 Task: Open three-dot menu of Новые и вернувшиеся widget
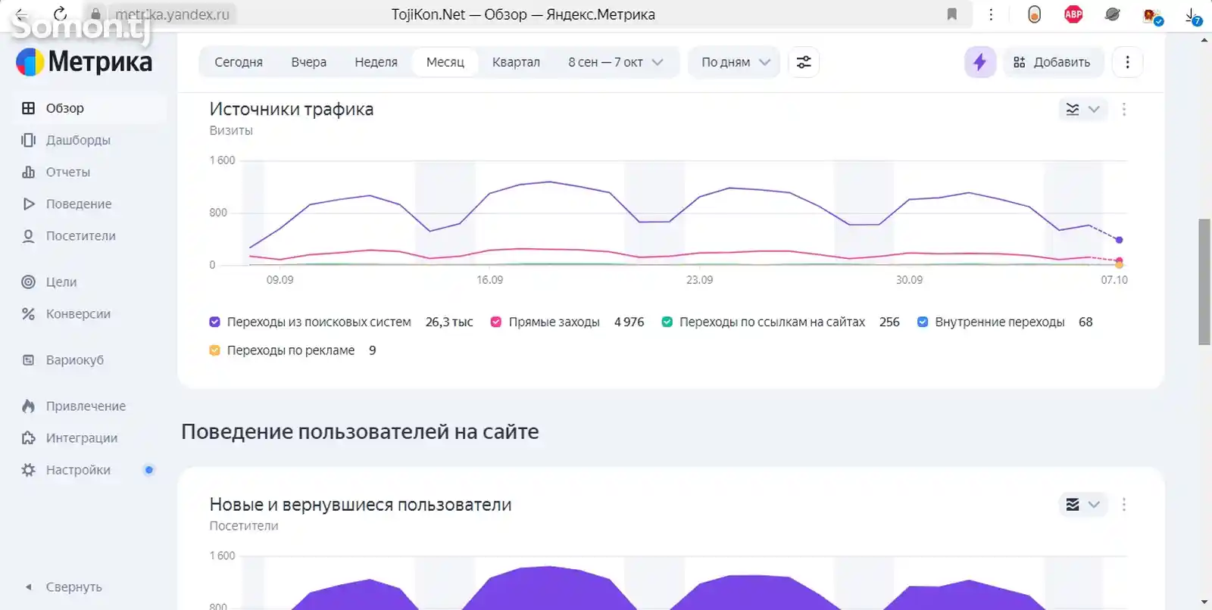coord(1124,504)
